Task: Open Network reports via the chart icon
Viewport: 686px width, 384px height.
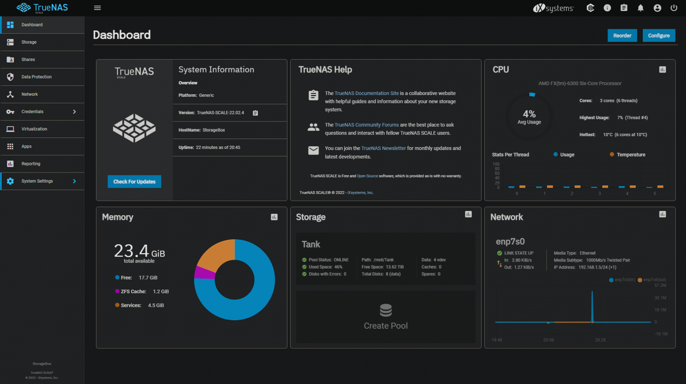Action: (662, 214)
